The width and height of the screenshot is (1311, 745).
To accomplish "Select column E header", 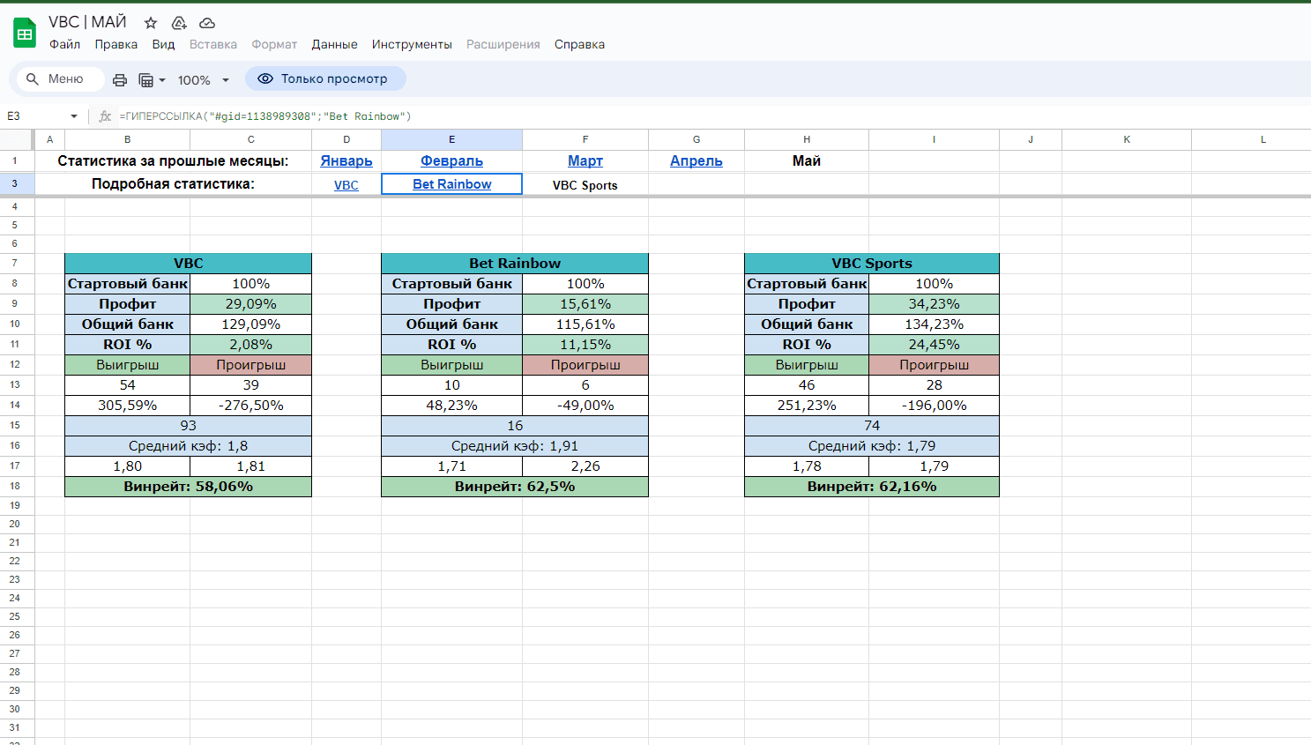I will point(451,139).
